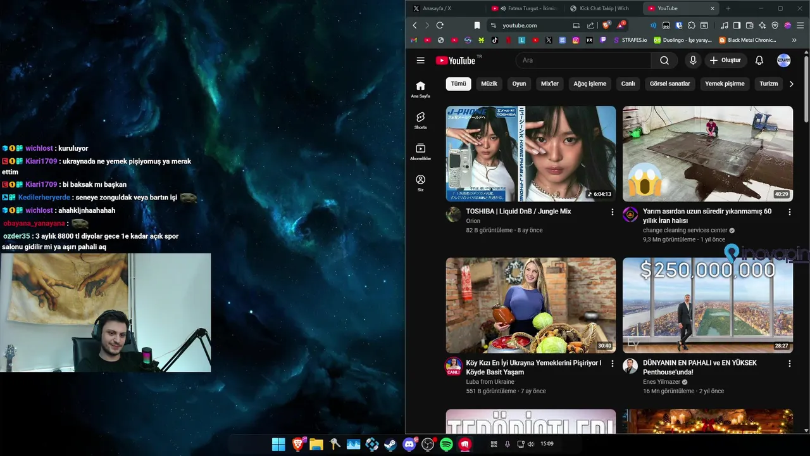Go back in the browser
810x456 pixels.
click(414, 25)
